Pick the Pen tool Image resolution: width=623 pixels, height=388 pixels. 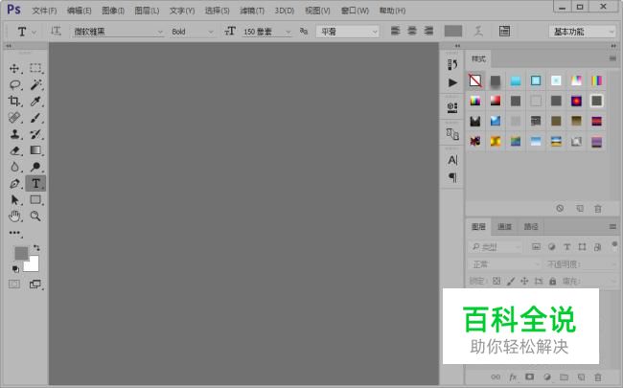(14, 184)
